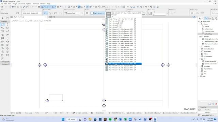Viewport: 218px width, 122px height.
Task: Select the Column tool in the toolbox
Action: point(7,25)
